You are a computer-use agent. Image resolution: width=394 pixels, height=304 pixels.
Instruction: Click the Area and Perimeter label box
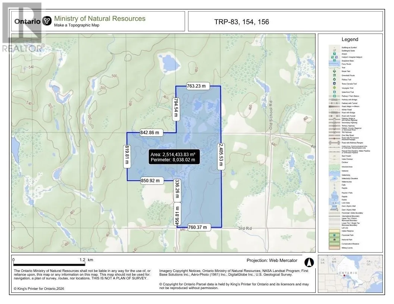pos(174,157)
